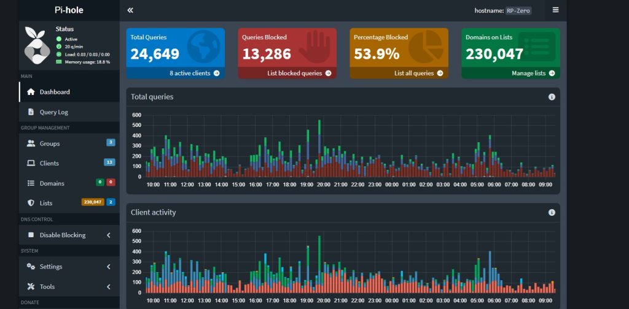Click the Groups count badge
Viewport: 629px width, 309px height.
111,143
